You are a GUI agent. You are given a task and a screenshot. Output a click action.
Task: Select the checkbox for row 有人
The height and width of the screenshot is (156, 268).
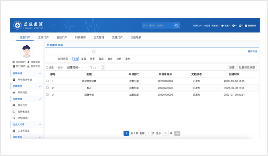[x=47, y=87]
